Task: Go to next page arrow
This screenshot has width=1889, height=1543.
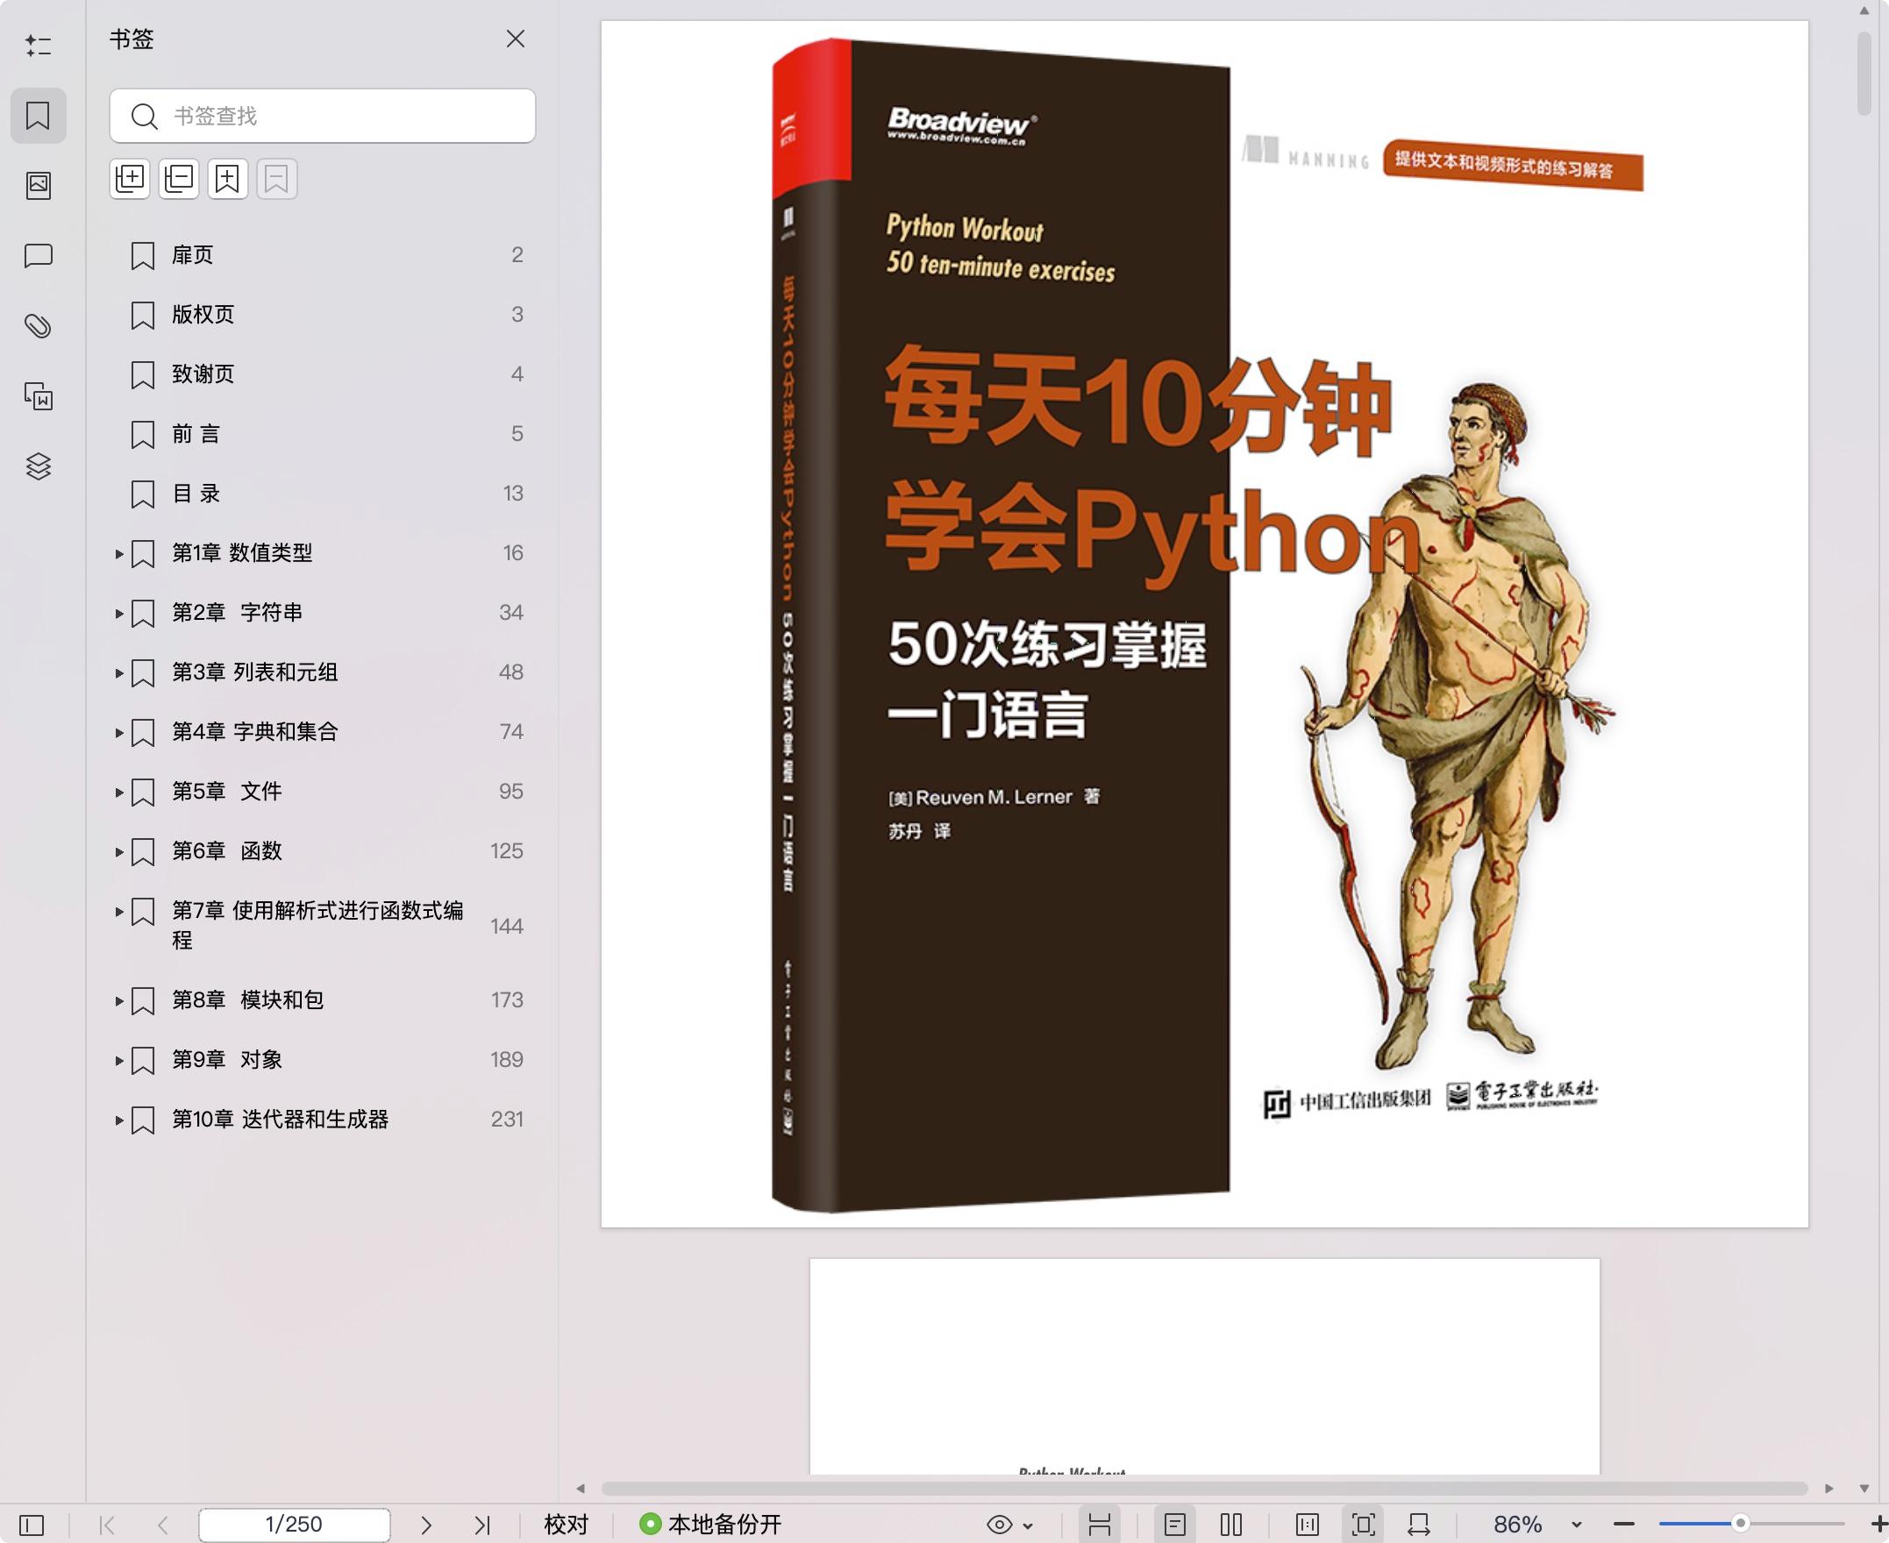Action: 426,1525
